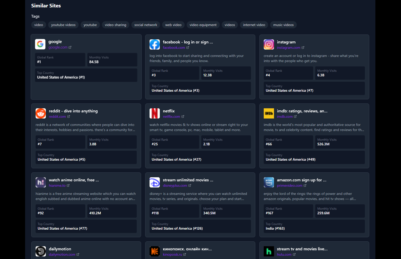
Task: Open the disneyplus.com link
Action: click(x=175, y=185)
